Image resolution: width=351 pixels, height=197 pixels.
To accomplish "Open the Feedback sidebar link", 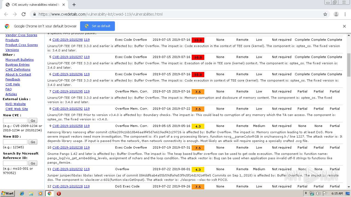I will click(x=13, y=79).
